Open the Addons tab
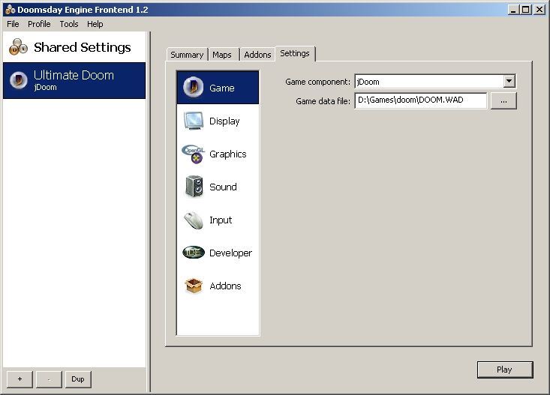 pos(257,55)
